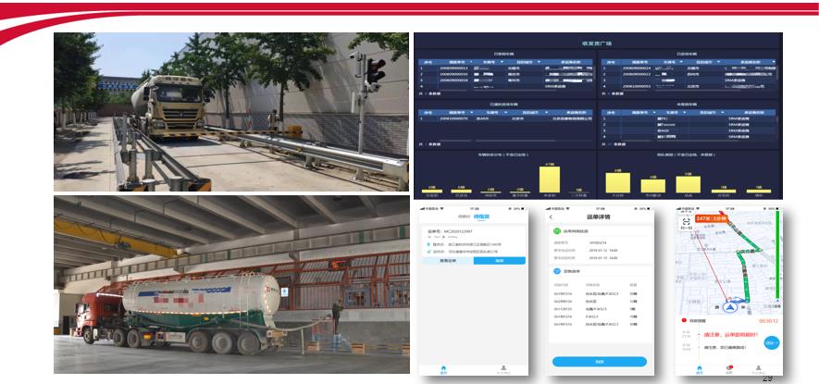The height and width of the screenshot is (384, 819).
Task: Select the first row in the top-left dashboard table
Action: [505, 68]
